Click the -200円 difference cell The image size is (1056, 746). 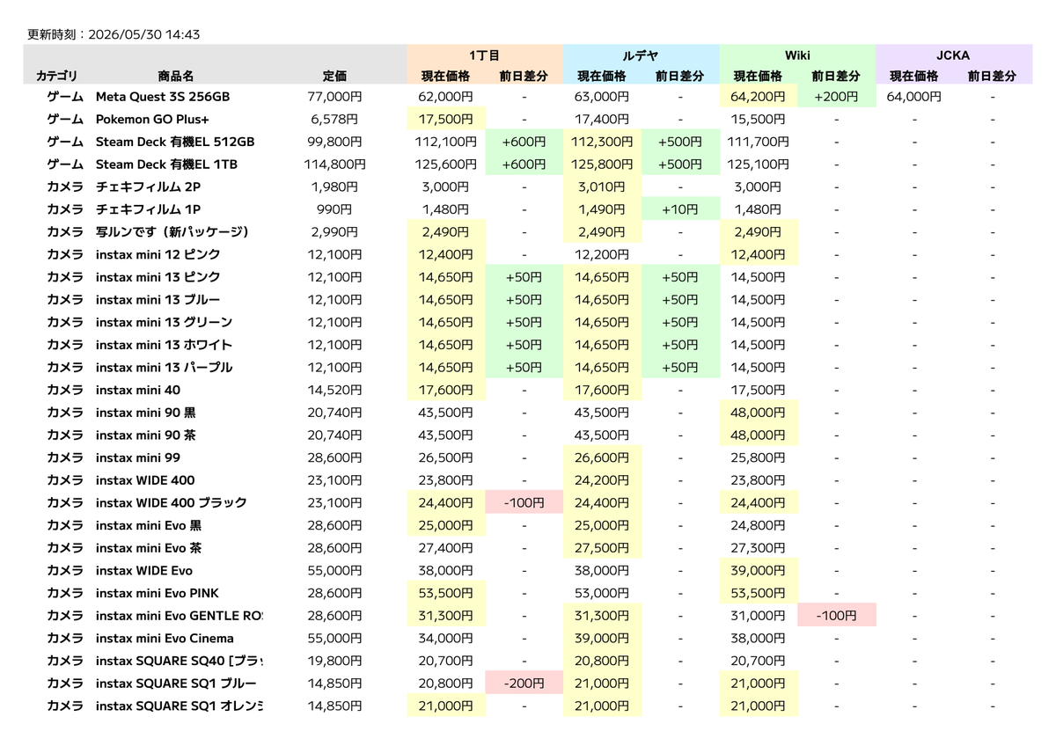pyautogui.click(x=524, y=684)
